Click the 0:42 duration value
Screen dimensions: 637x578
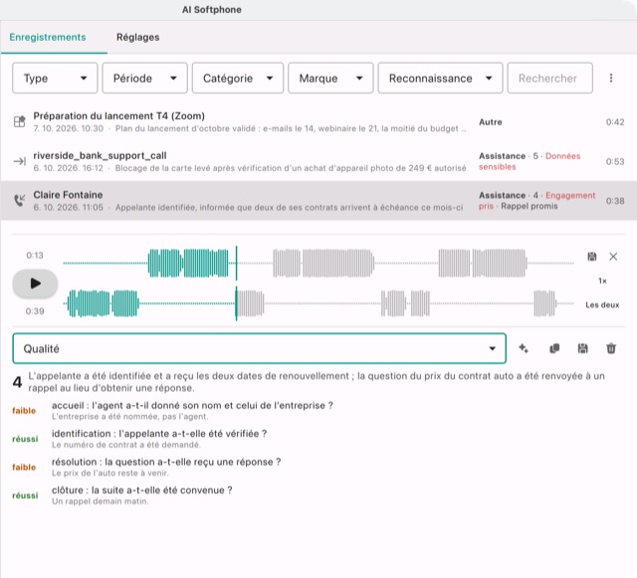615,121
